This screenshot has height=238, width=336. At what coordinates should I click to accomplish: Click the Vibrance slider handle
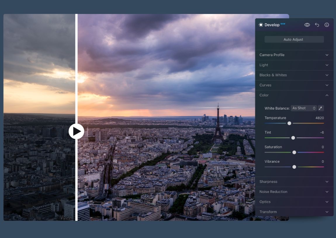click(294, 167)
